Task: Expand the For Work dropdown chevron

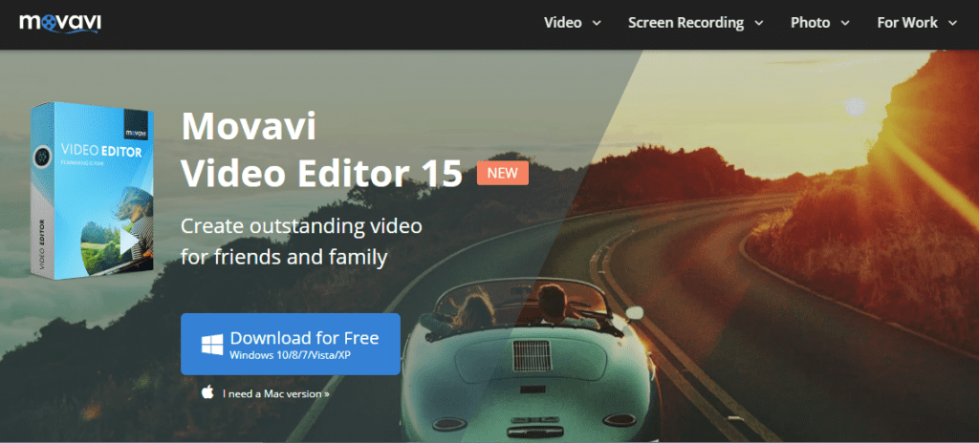Action: [952, 24]
